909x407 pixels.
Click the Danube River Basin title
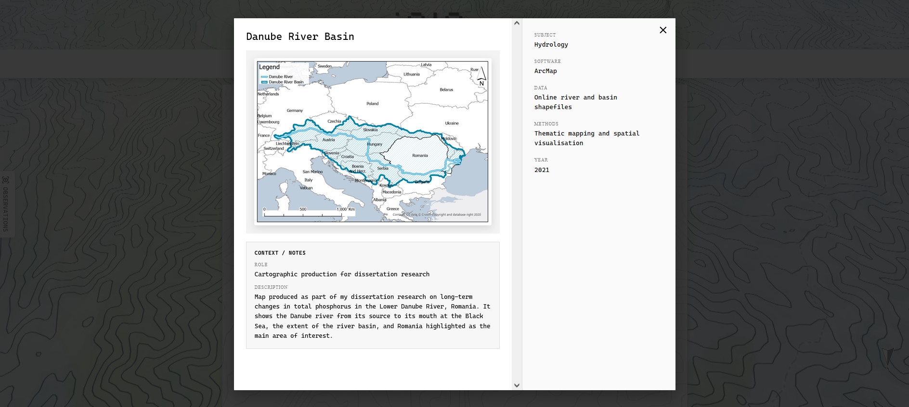point(300,37)
